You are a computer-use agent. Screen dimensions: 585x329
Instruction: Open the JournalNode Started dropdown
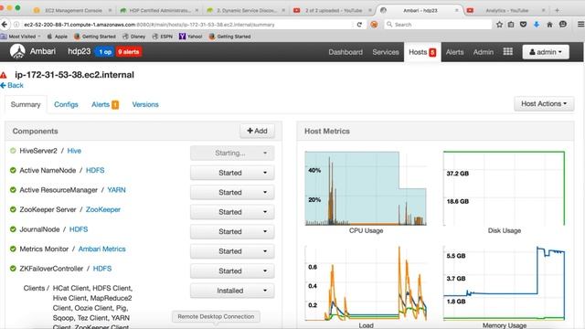point(232,231)
